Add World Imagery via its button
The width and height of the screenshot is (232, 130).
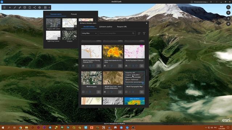(x=99, y=92)
